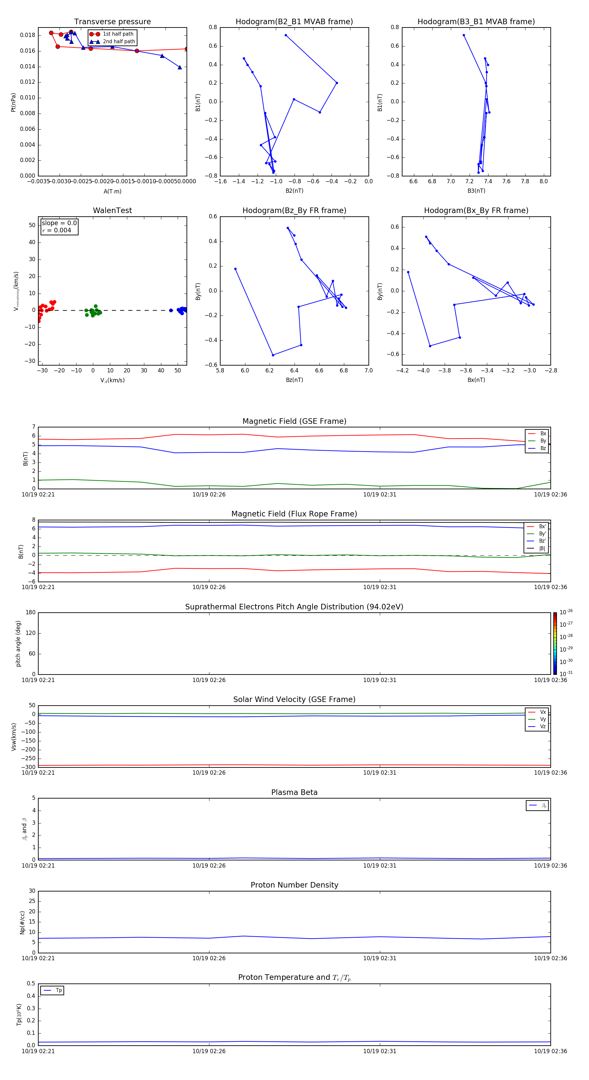This screenshot has height=1080, width=589.
Task: Select the Vy entry in velocity legend
Action: pos(537,719)
